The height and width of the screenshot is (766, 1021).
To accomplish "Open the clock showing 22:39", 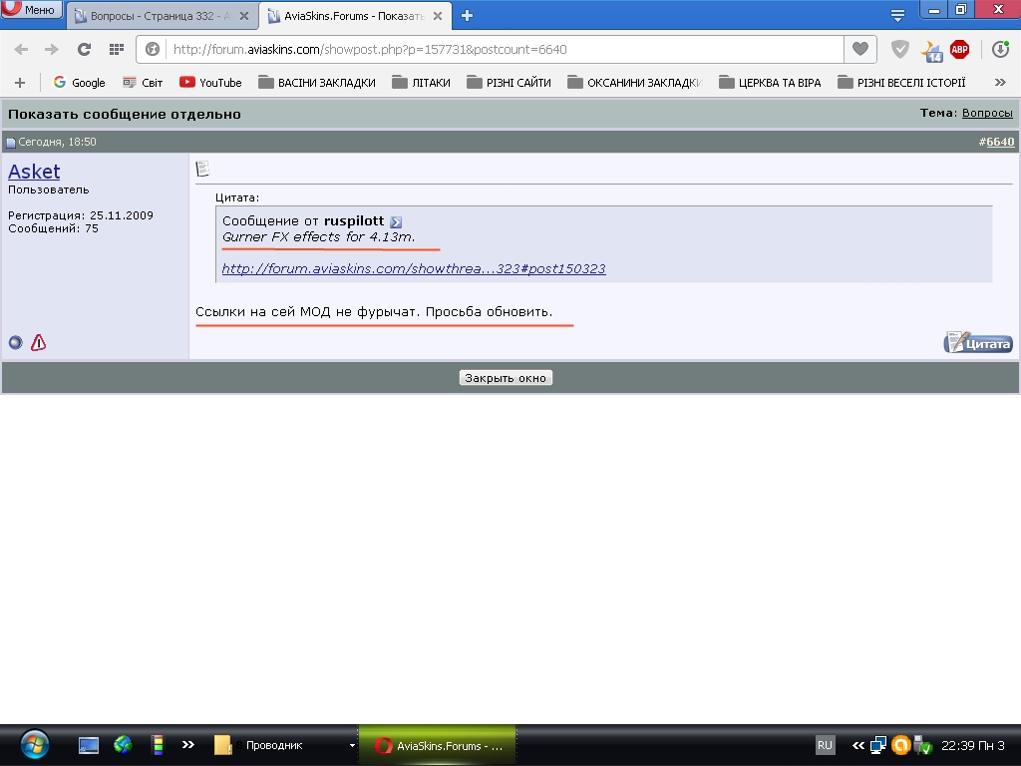I will coord(973,745).
